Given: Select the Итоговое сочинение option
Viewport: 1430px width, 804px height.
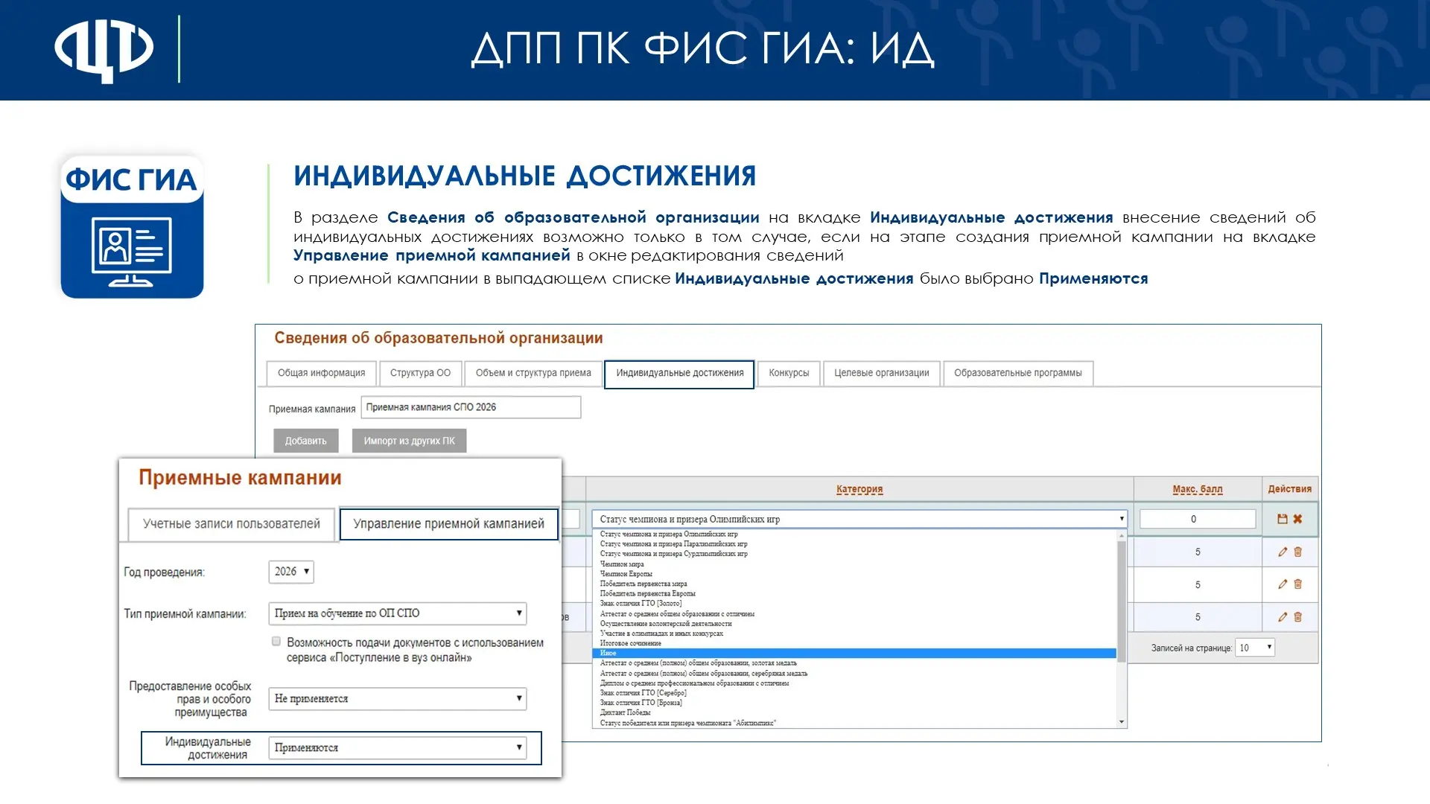Looking at the screenshot, I should [631, 643].
